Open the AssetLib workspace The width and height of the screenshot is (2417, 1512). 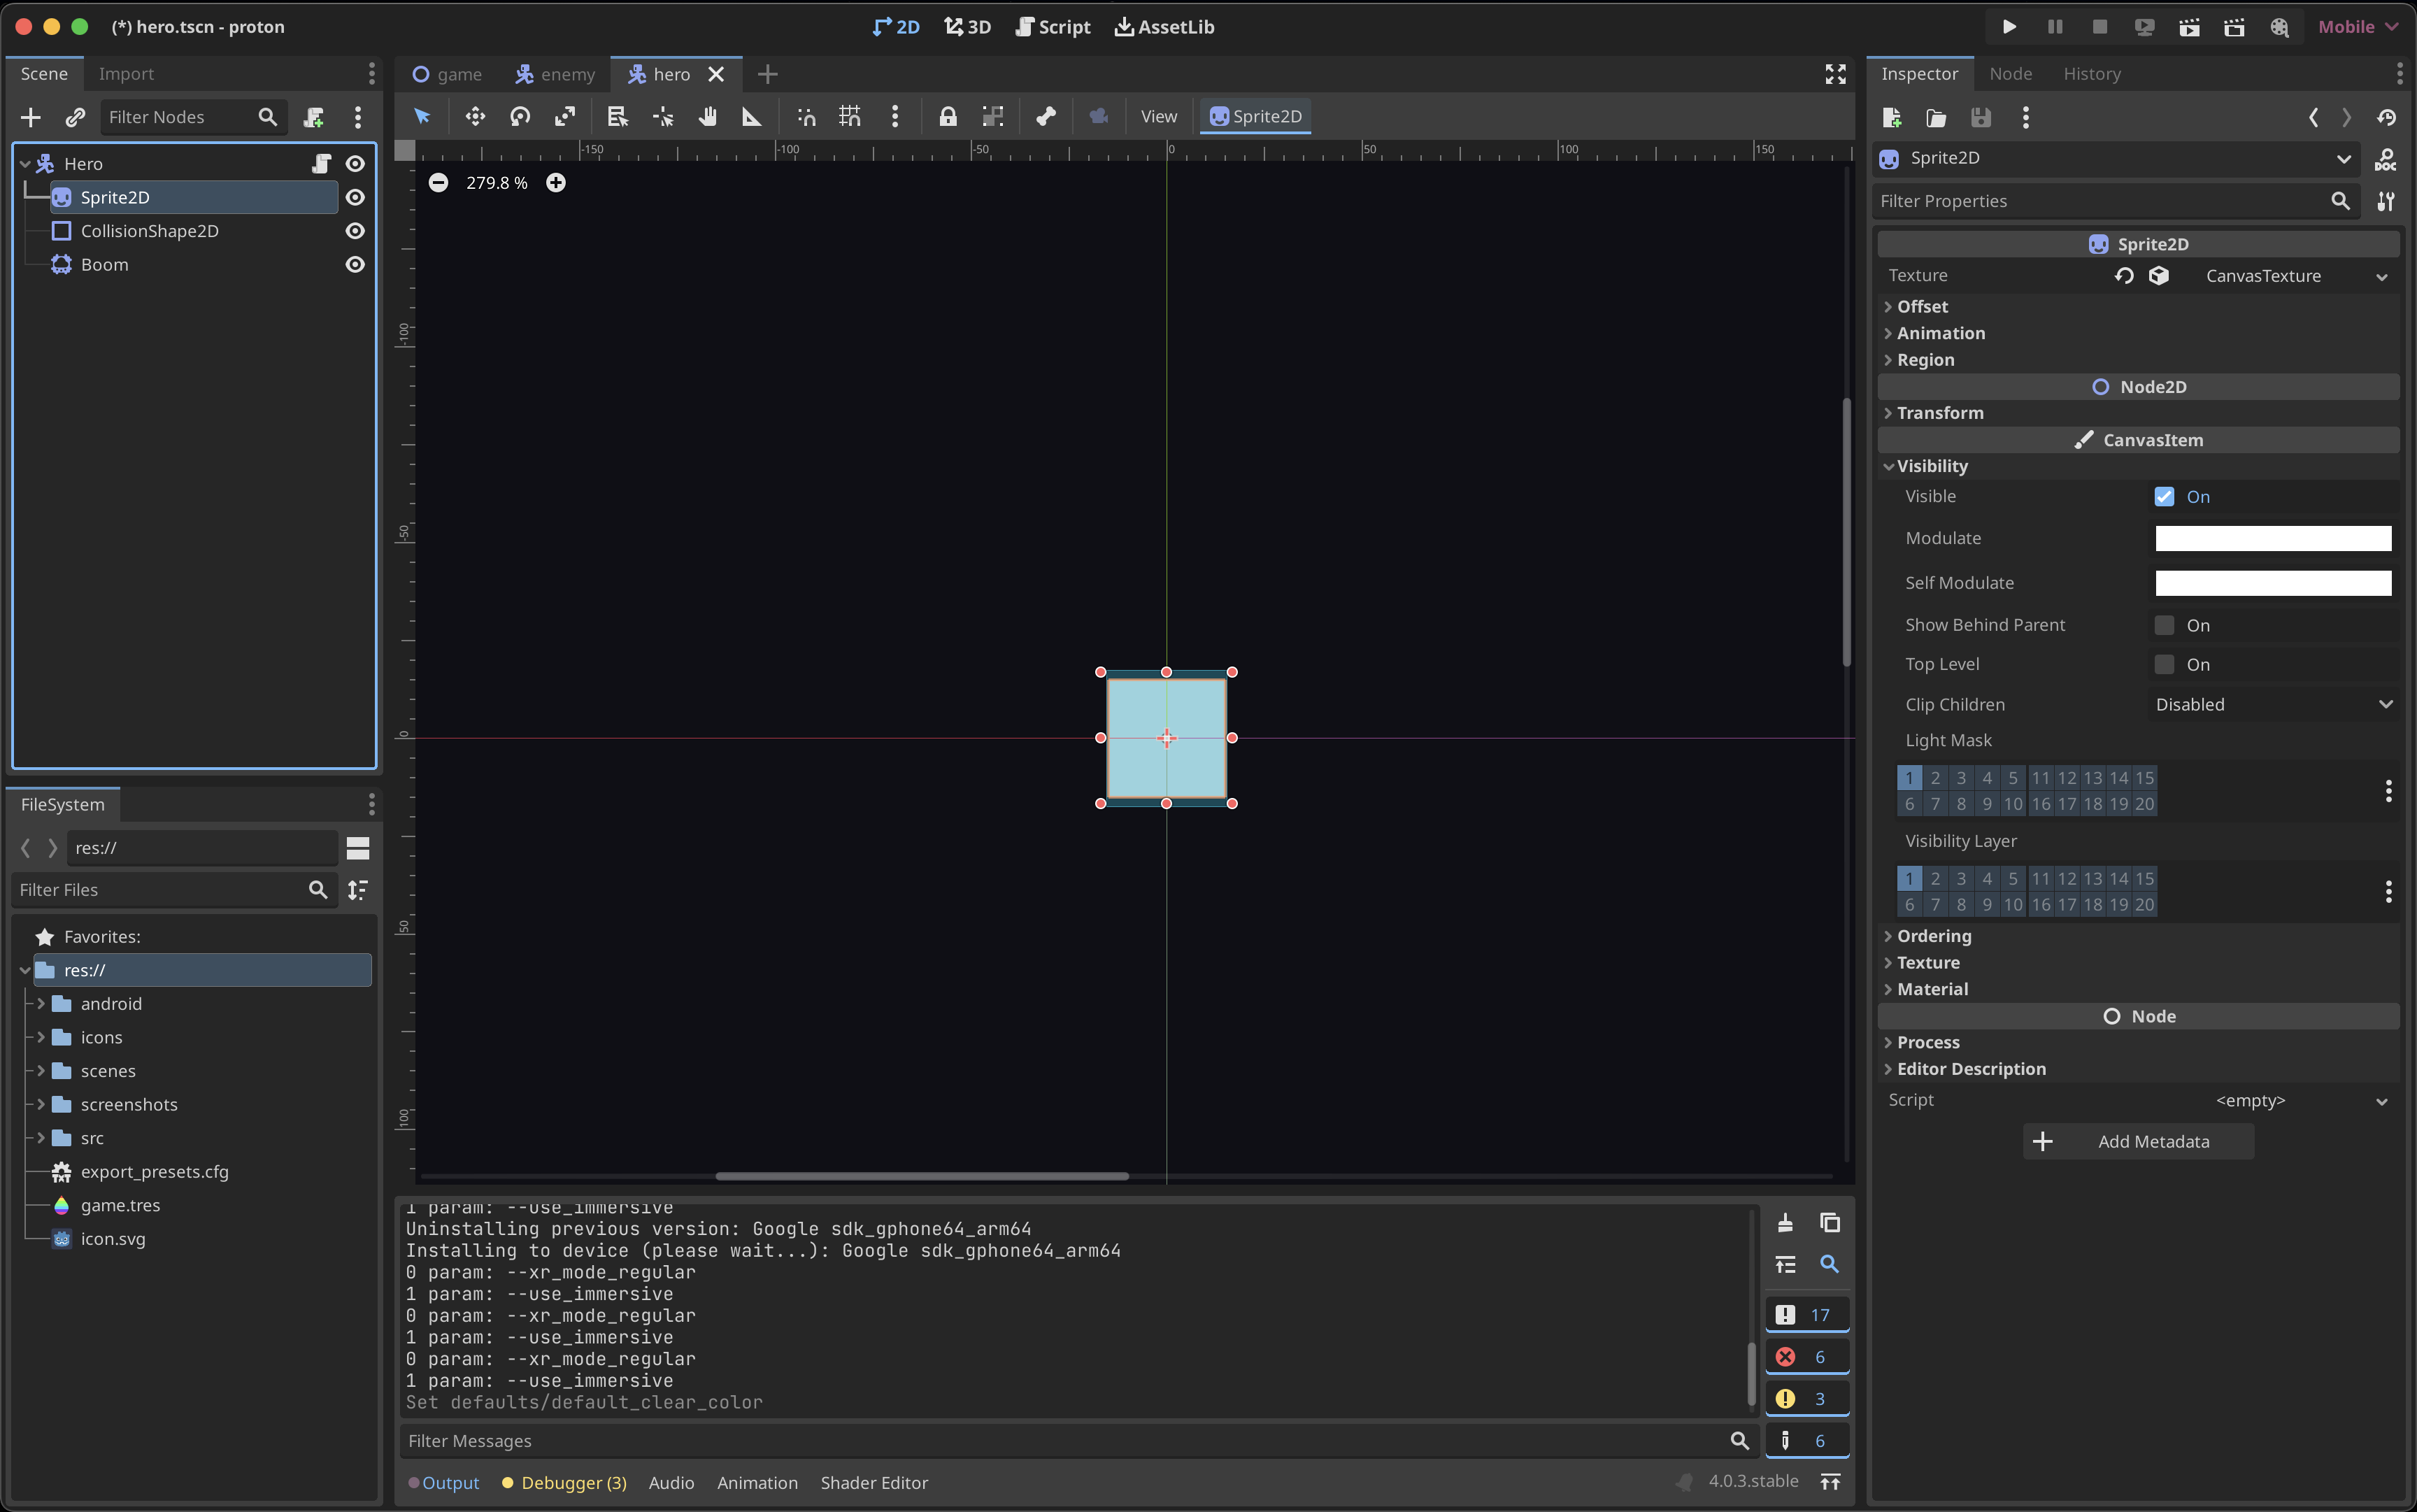click(1165, 27)
